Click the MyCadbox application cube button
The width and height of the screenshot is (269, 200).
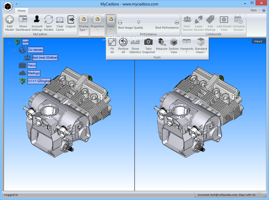click(8, 7)
